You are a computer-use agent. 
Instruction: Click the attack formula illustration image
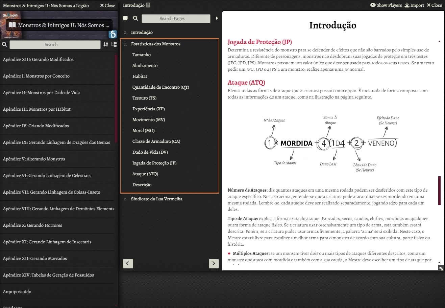click(x=331, y=144)
